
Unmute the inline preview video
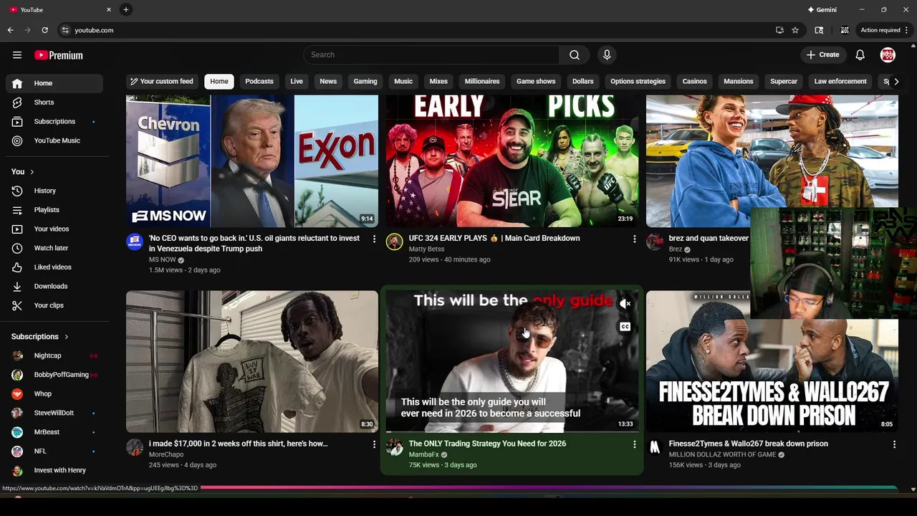pos(625,304)
